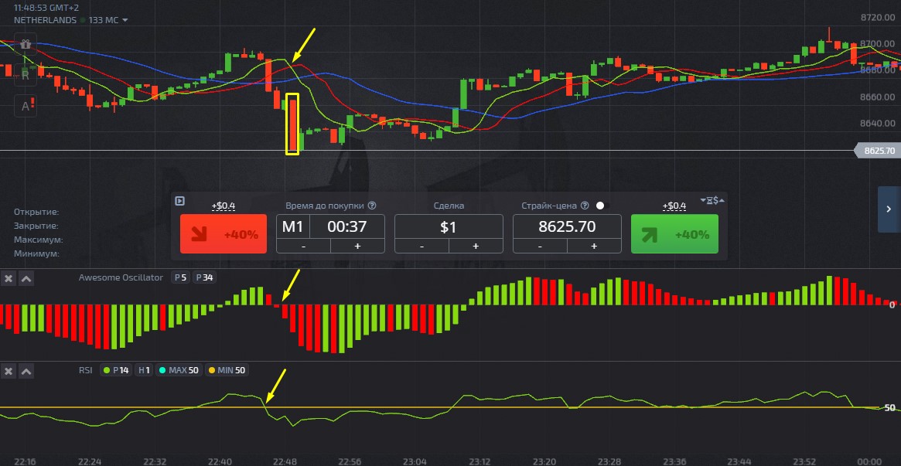Collapse the Awesome Oscillator panel
901x466 pixels.
pos(26,278)
